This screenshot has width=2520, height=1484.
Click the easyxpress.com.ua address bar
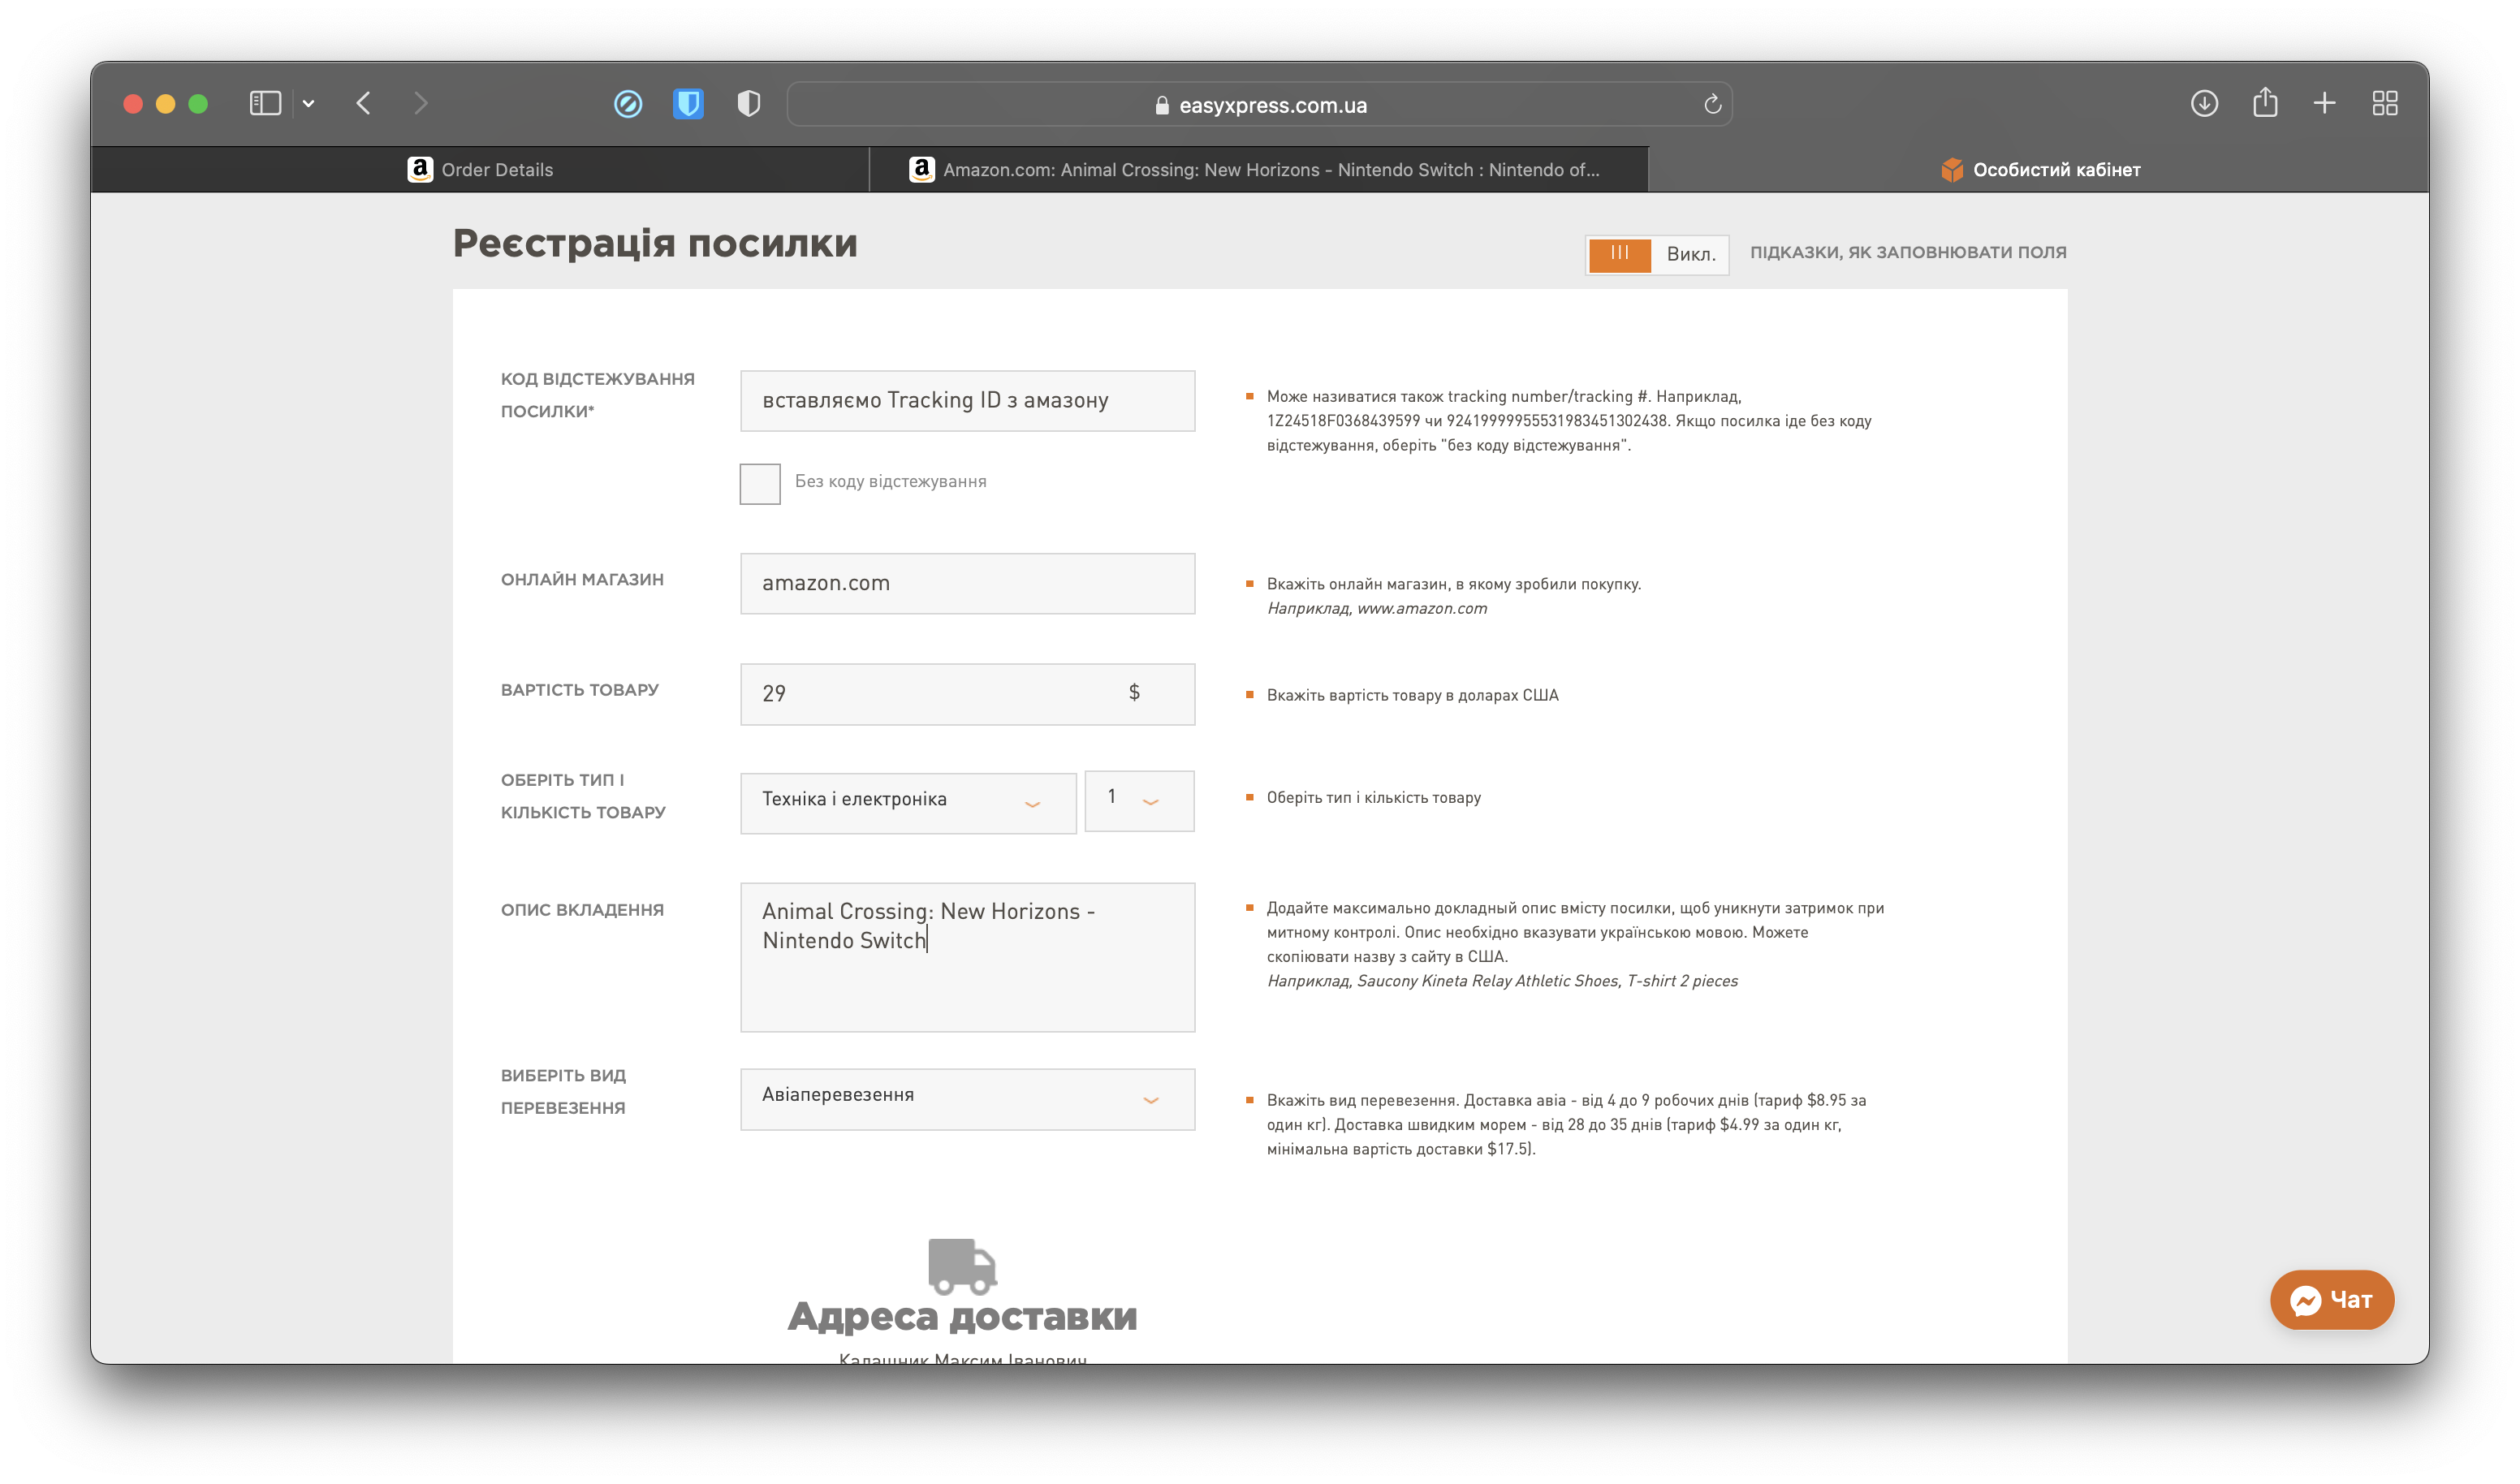coord(1260,104)
